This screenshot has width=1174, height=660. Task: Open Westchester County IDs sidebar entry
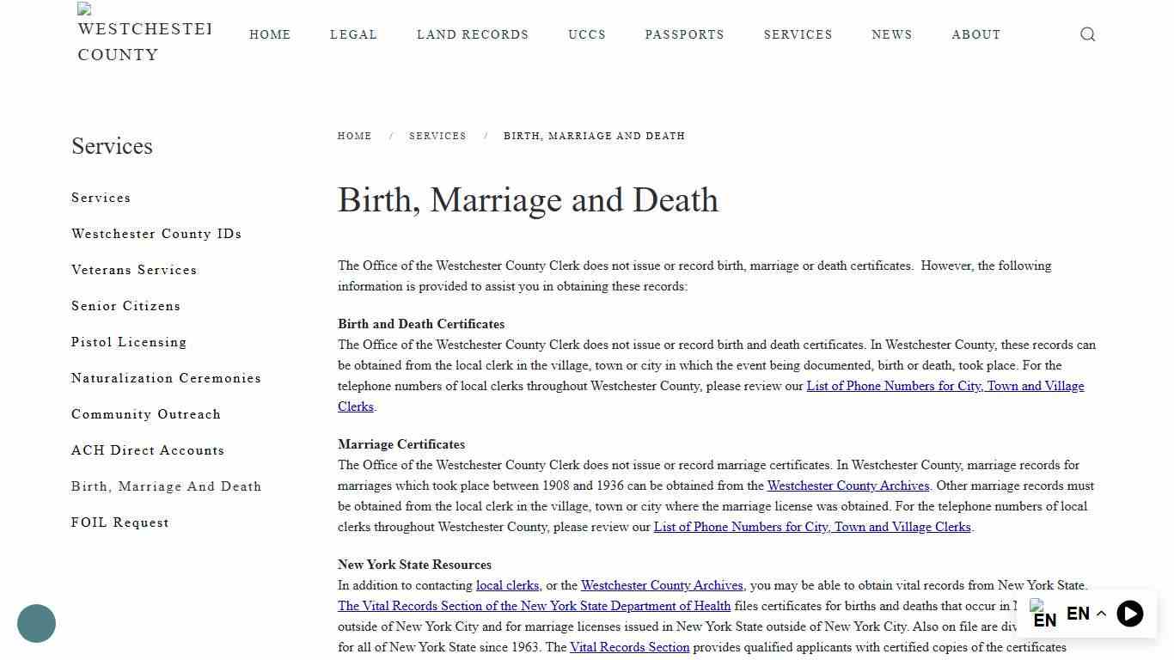[x=156, y=234]
